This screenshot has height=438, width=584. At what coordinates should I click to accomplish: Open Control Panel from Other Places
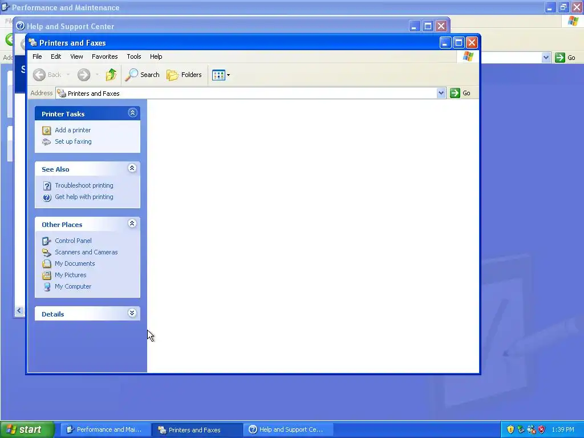73,241
